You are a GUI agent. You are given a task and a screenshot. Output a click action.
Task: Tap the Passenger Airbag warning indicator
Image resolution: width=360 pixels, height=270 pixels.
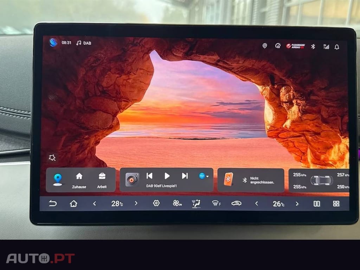[295, 46]
